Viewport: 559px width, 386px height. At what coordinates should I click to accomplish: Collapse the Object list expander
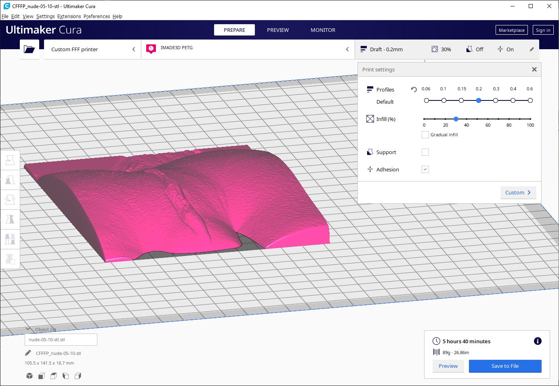tap(28, 329)
